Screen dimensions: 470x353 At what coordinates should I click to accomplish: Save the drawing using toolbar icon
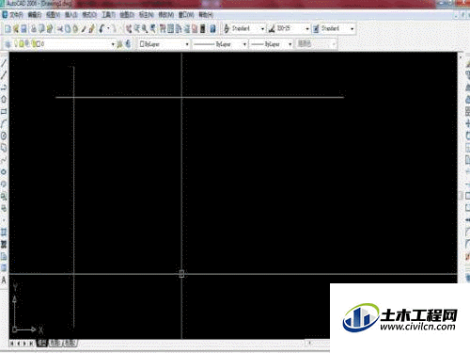click(23, 29)
